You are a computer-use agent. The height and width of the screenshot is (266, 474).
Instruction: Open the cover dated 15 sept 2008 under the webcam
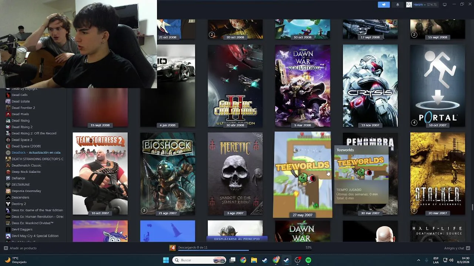(x=100, y=108)
